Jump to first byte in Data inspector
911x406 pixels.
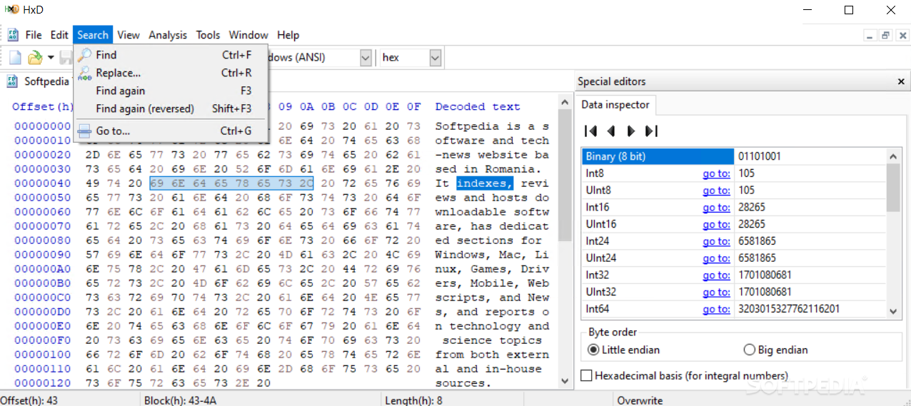tap(590, 131)
